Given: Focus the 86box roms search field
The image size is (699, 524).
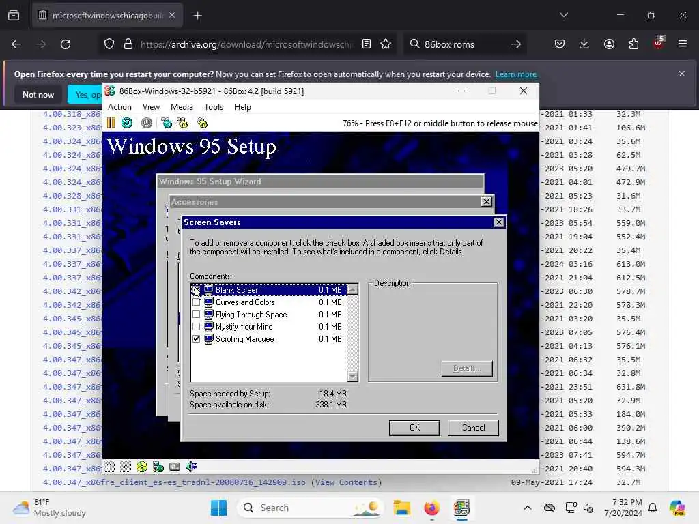Looking at the screenshot, I should (x=463, y=44).
